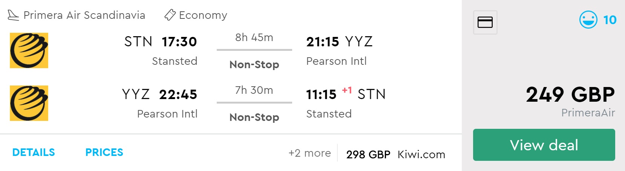This screenshot has height=171, width=625.
Task: Click the 249 GBP price
Action: coord(570,95)
